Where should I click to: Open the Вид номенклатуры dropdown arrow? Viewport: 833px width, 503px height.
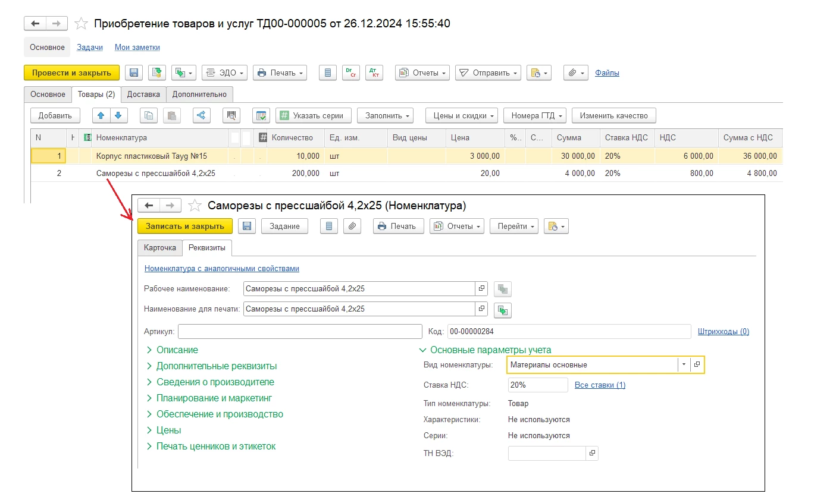(x=684, y=364)
